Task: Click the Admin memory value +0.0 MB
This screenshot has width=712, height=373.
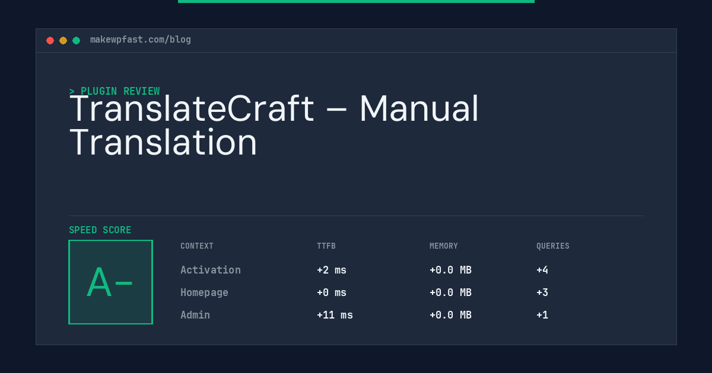Action: click(x=450, y=315)
